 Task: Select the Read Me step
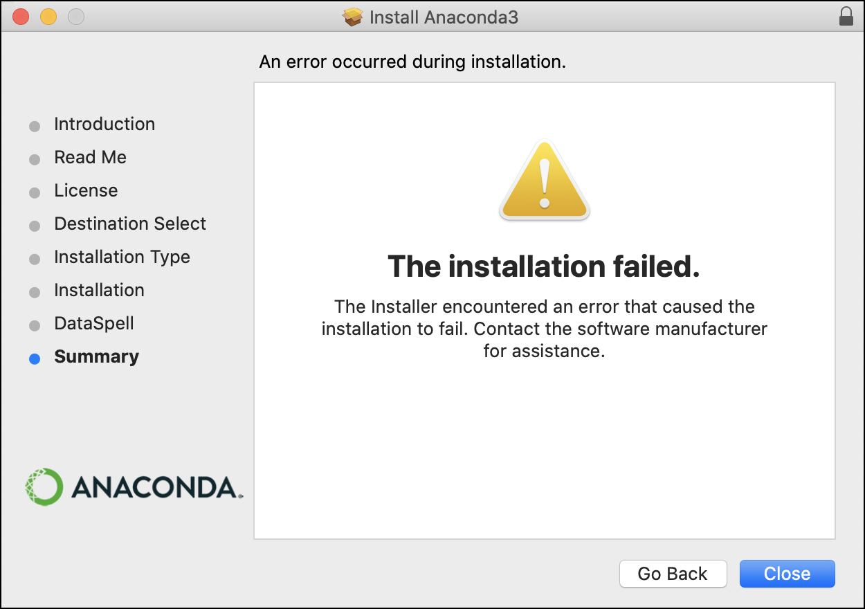click(91, 157)
